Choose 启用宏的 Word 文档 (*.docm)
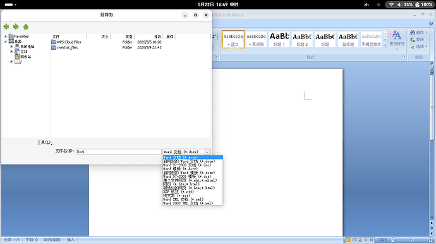 coord(193,161)
